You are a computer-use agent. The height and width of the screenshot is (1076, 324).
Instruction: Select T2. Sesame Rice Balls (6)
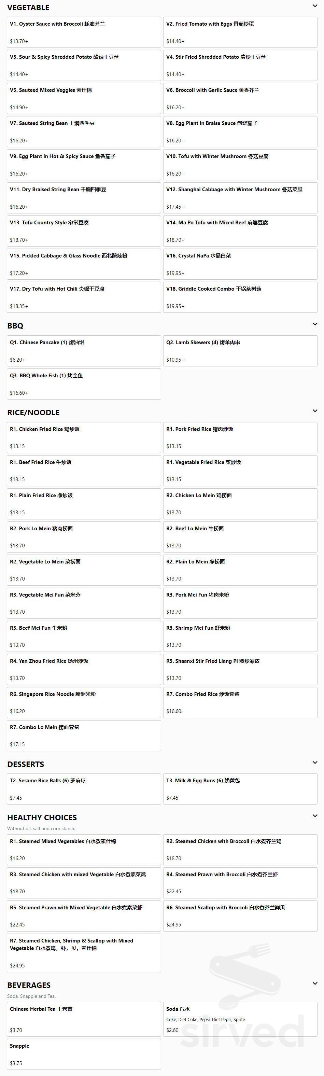(84, 788)
